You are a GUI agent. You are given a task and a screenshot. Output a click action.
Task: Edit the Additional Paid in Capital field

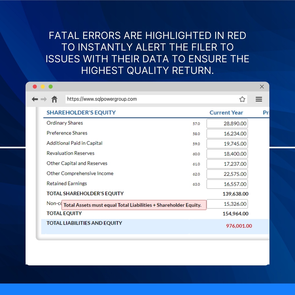click(227, 144)
